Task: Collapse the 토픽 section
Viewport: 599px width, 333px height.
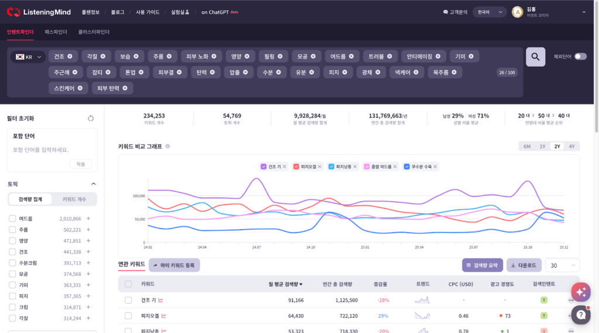Action: [93, 184]
